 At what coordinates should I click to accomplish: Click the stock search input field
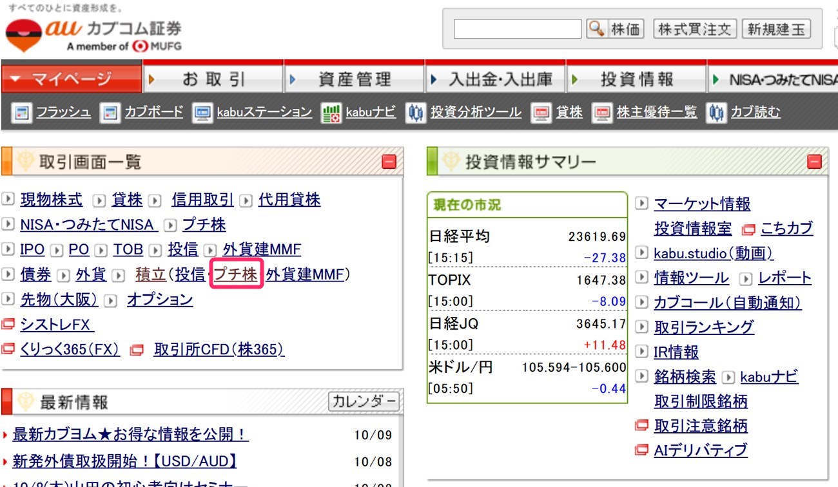[x=518, y=29]
